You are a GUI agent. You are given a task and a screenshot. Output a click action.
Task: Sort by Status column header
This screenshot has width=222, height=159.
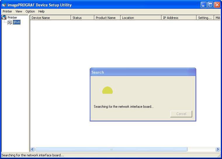(x=82, y=18)
